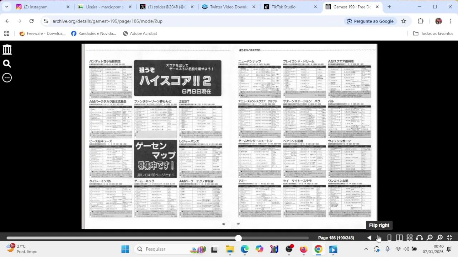Open clock showing 00:40 07/01/2026

pyautogui.click(x=433, y=249)
